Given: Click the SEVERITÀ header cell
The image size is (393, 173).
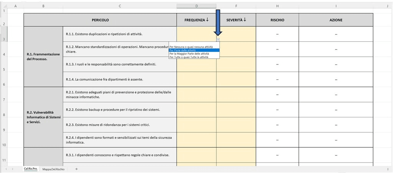Looking at the screenshot, I should point(236,20).
